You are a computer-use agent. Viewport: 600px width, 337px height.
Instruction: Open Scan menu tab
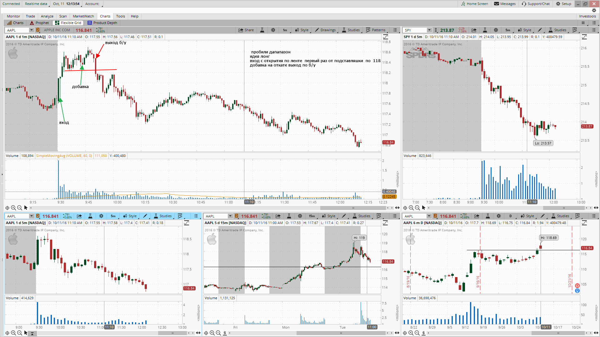coord(63,16)
